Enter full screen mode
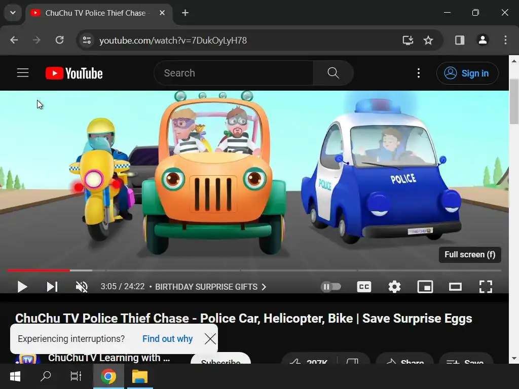The width and height of the screenshot is (519, 389). coord(486,287)
